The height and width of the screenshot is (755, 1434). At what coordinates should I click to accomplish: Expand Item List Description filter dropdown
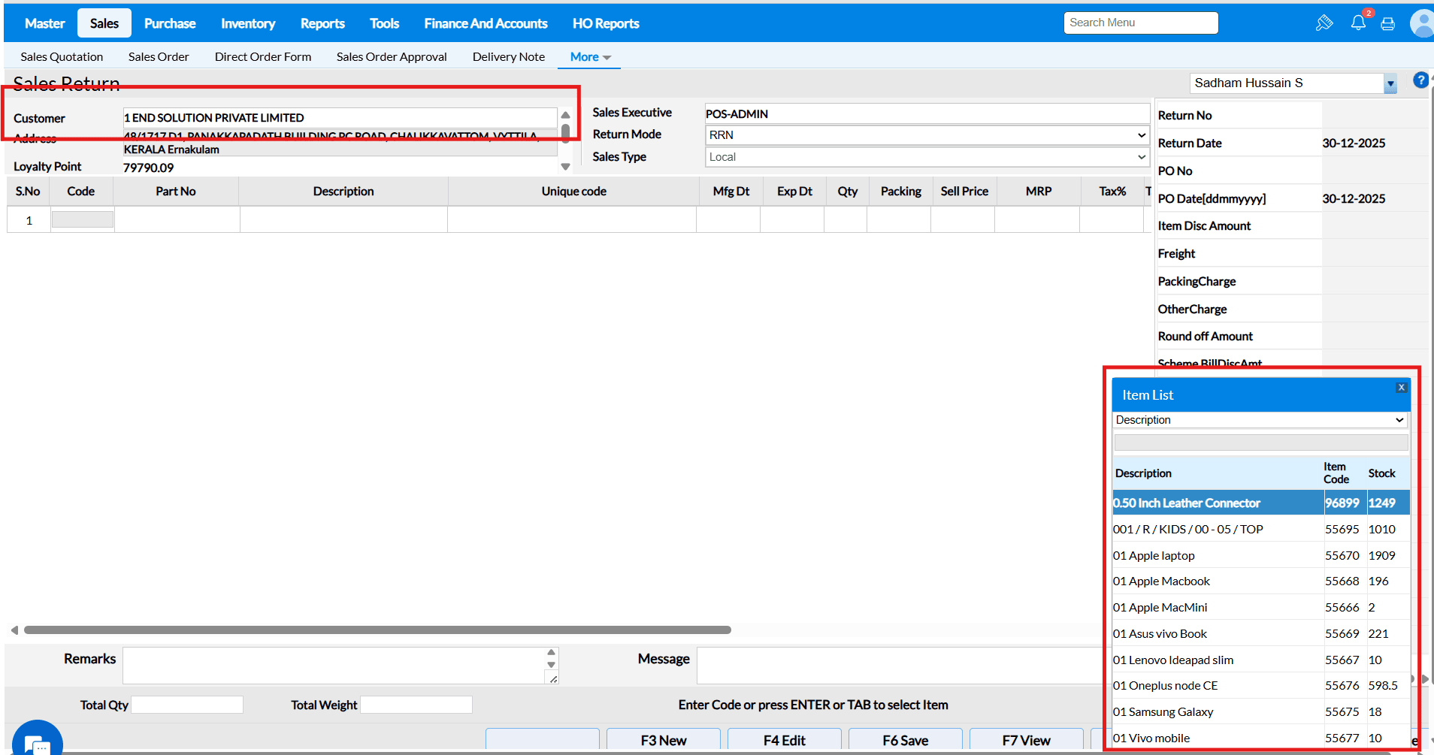point(1259,420)
